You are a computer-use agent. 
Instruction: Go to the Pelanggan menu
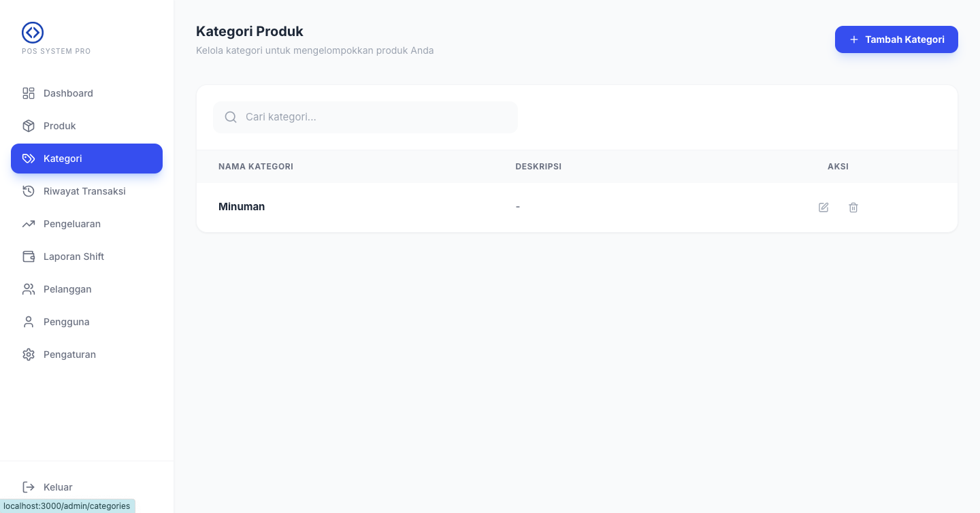coord(67,289)
